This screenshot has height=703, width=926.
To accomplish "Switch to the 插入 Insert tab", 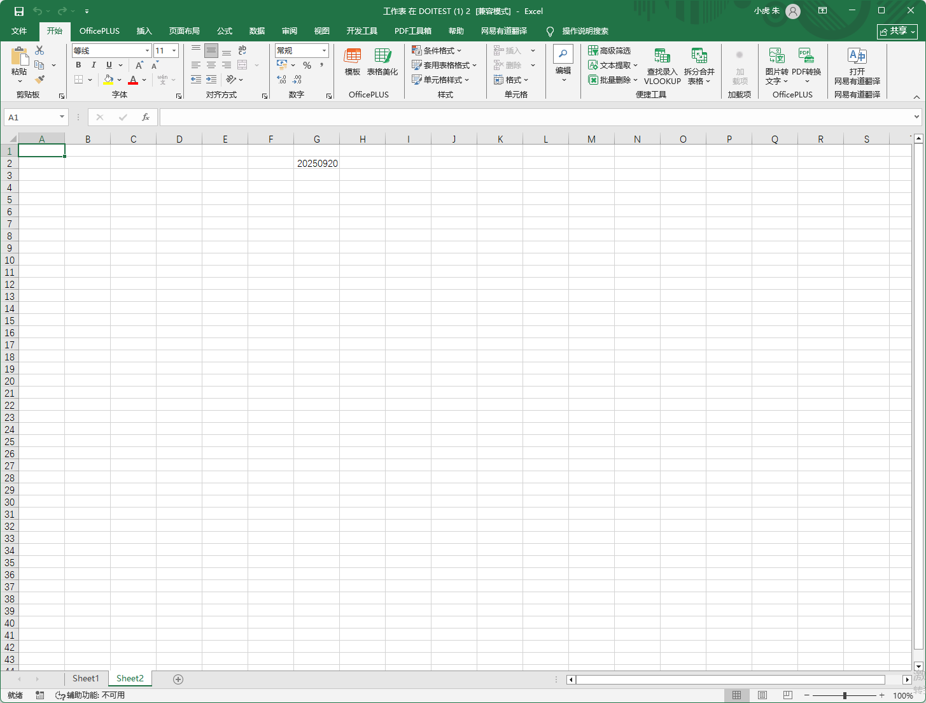I will [144, 31].
